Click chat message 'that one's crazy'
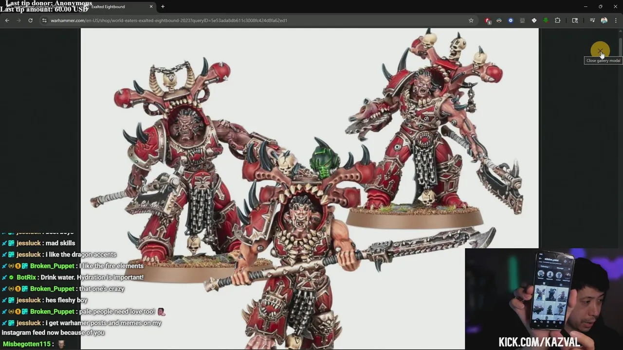This screenshot has height=350, width=623. click(102, 289)
